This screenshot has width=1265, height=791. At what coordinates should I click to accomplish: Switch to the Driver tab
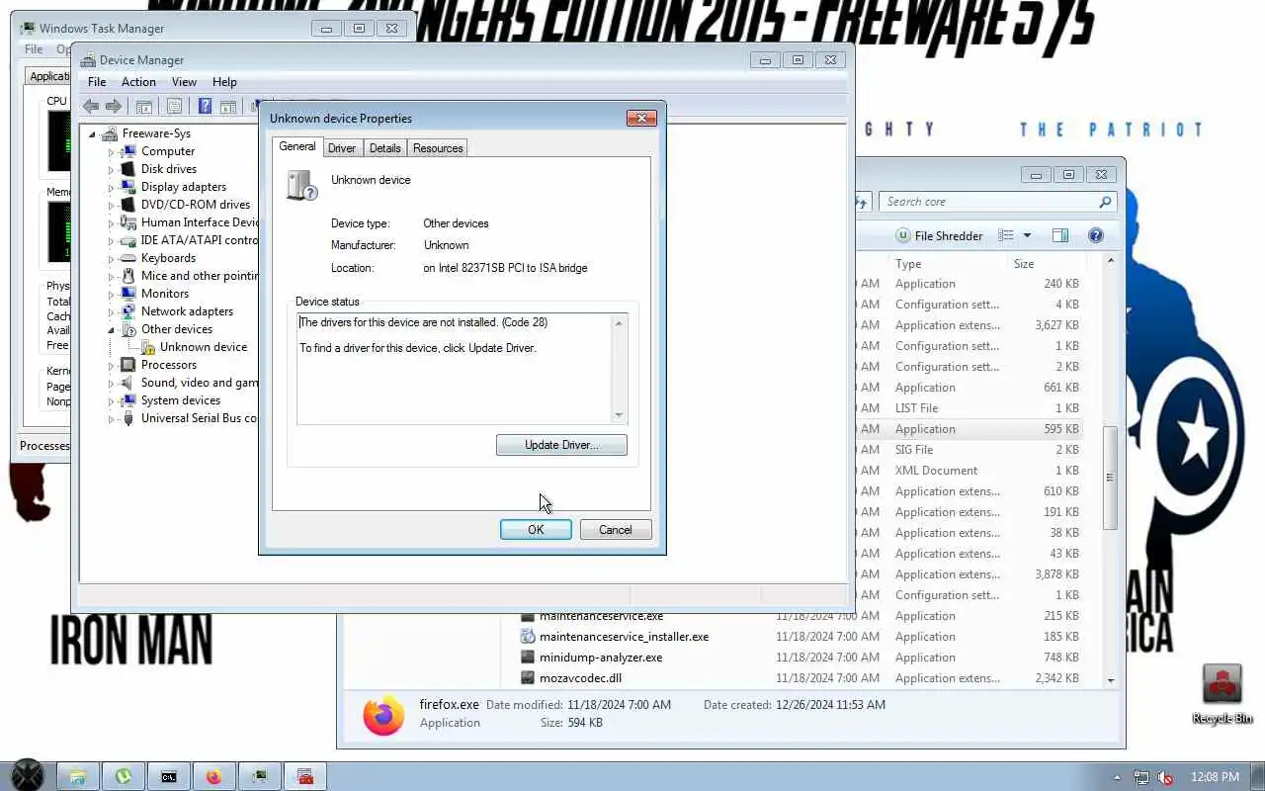[342, 148]
